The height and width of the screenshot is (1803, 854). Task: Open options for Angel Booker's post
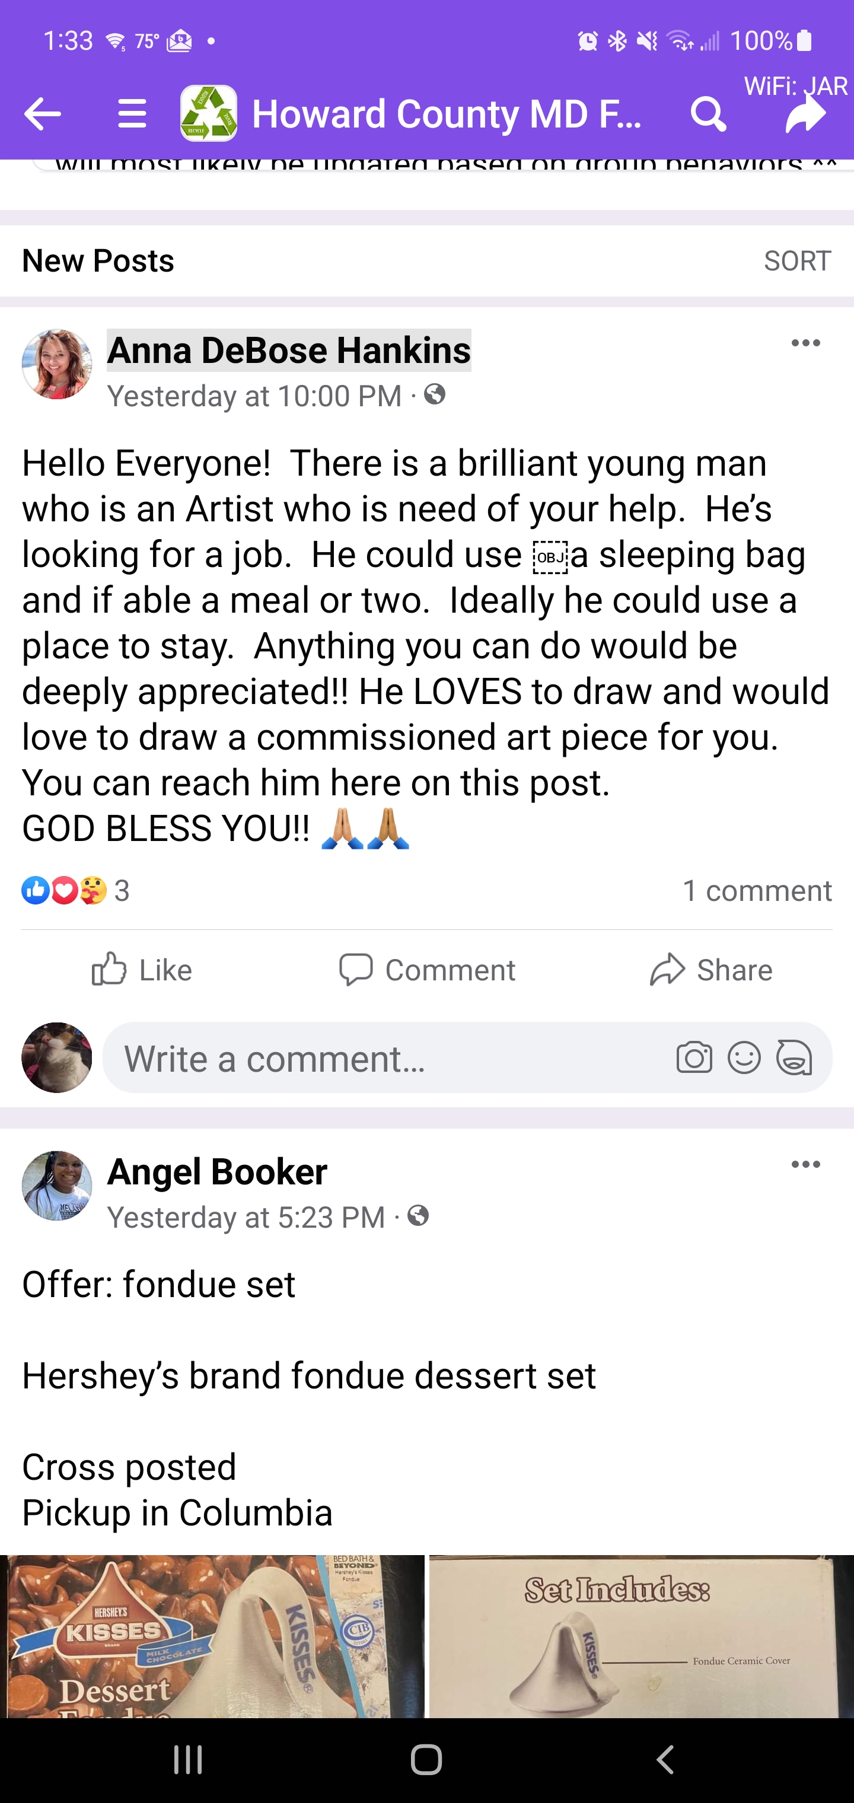(805, 1165)
